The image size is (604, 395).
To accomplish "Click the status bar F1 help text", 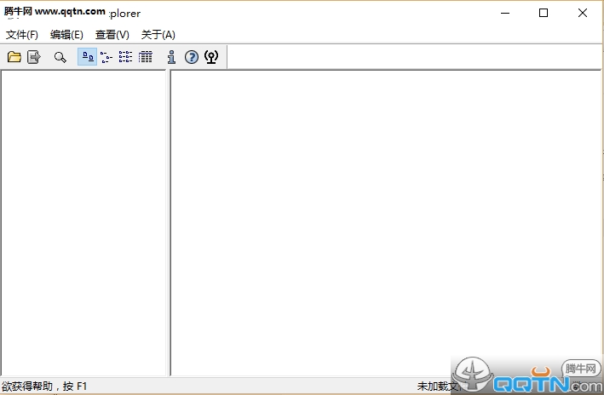I will (44, 386).
